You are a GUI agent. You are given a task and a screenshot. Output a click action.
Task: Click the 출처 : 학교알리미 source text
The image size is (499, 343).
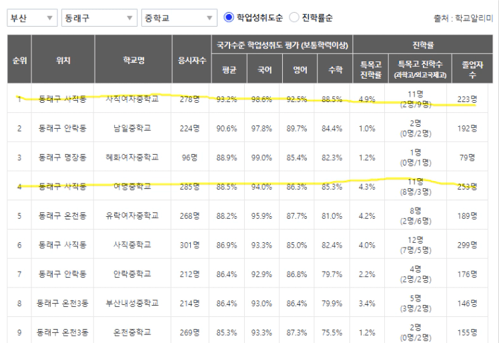point(464,19)
